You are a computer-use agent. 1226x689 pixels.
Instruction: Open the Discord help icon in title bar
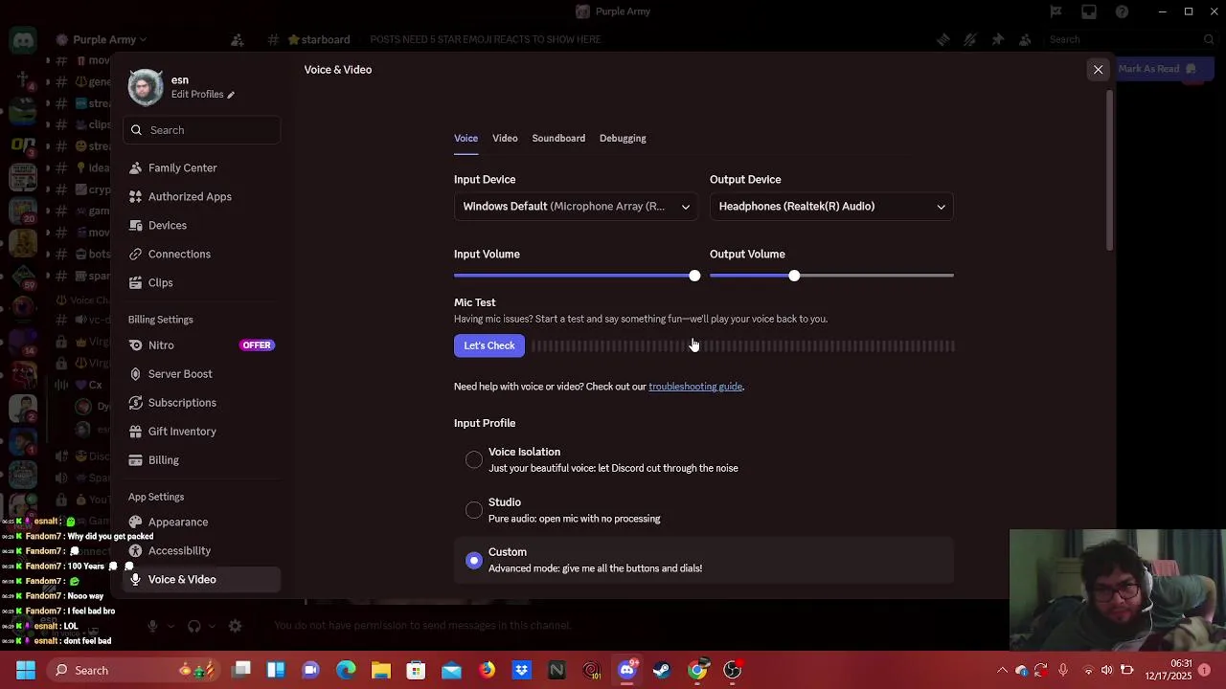pyautogui.click(x=1122, y=11)
